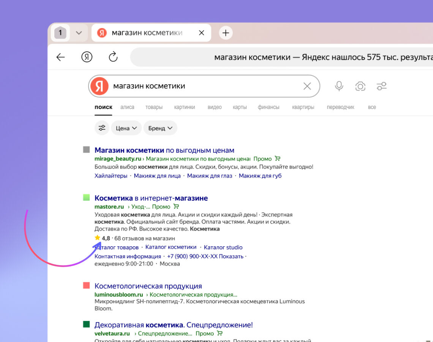Click inside the Yandex search field
433x342 pixels.
[204, 86]
